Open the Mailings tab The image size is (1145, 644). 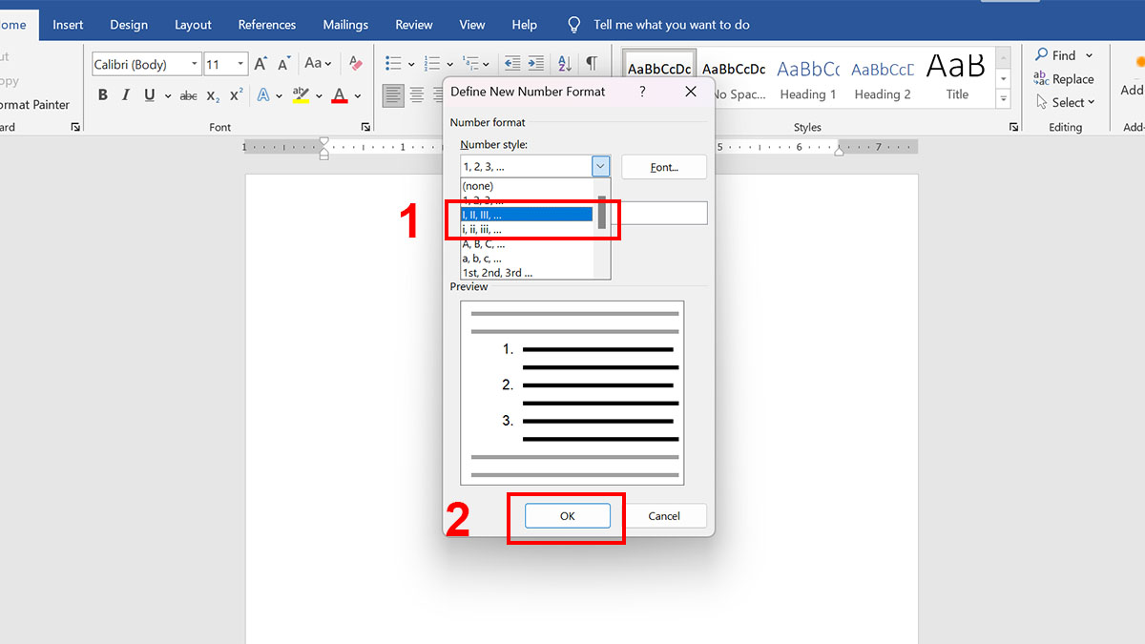click(345, 25)
